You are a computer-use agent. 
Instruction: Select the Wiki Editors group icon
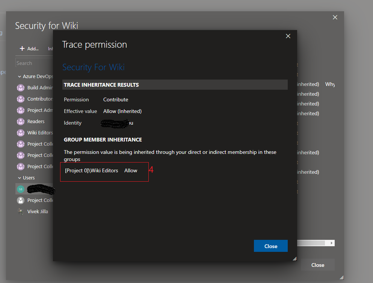click(x=21, y=132)
